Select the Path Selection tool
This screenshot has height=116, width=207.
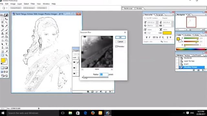[2, 44]
